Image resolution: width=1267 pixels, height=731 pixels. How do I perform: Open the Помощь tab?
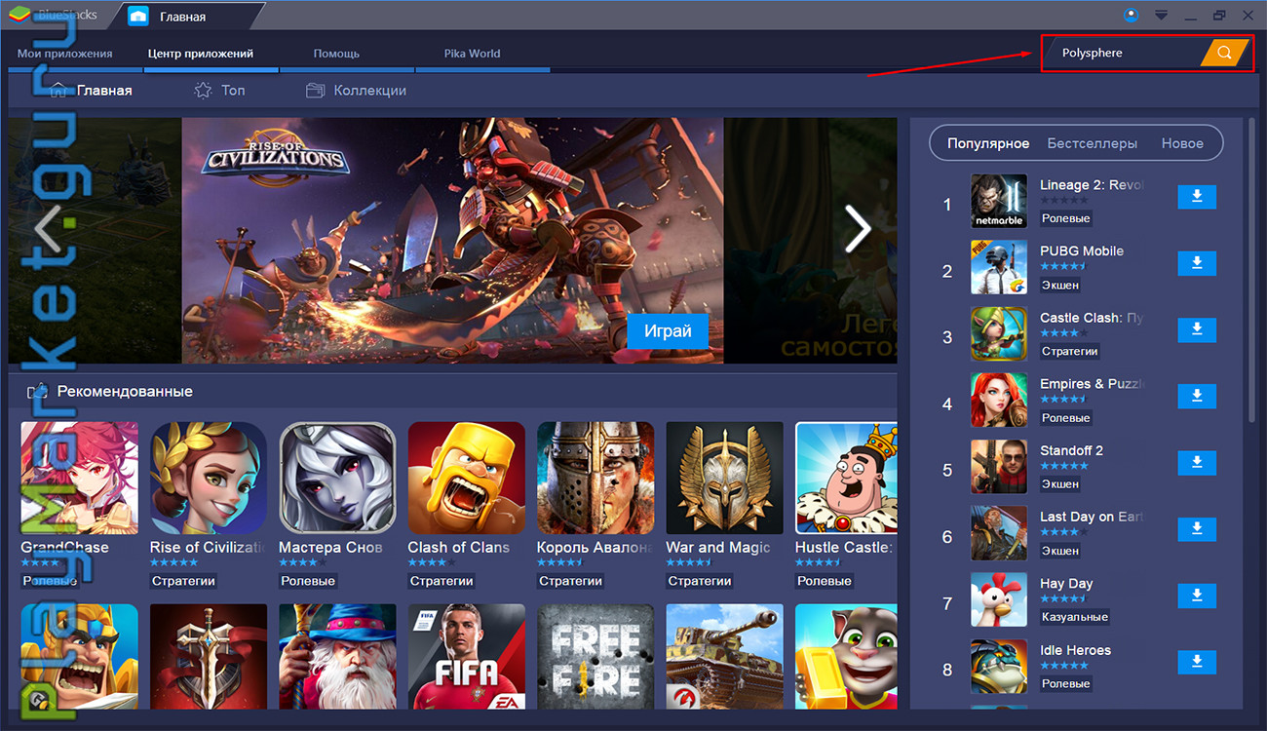tap(336, 54)
